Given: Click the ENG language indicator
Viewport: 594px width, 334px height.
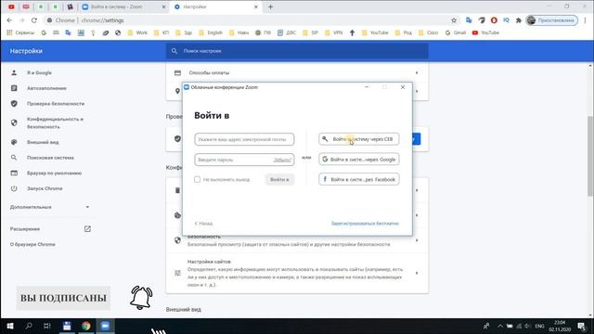Looking at the screenshot, I should (539, 326).
